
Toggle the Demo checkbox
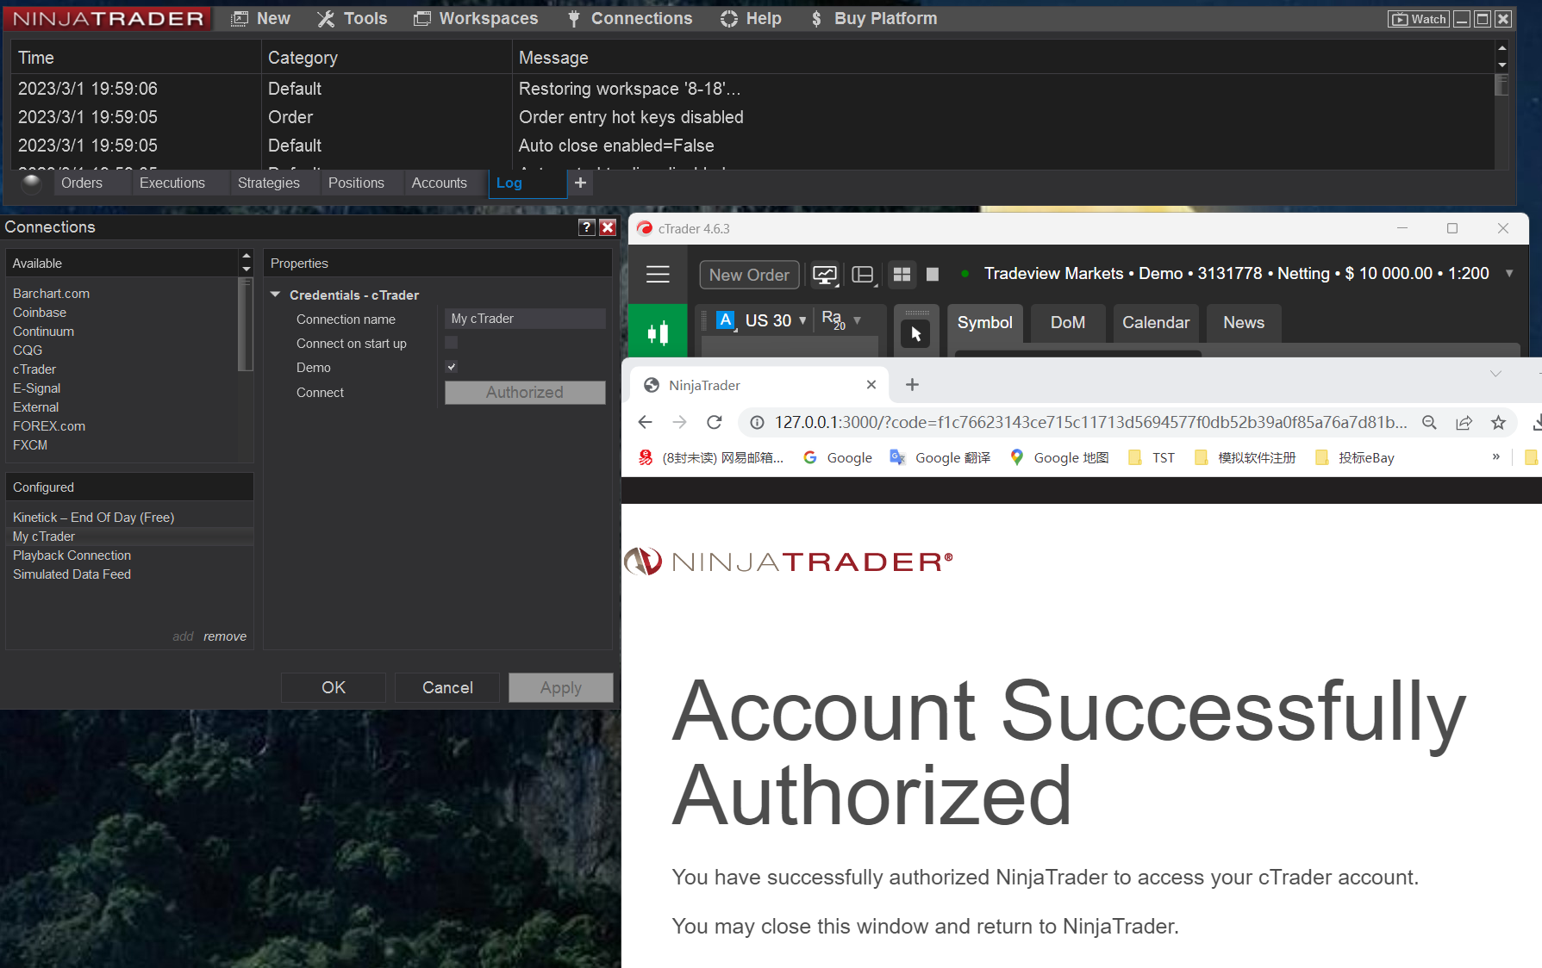tap(452, 367)
